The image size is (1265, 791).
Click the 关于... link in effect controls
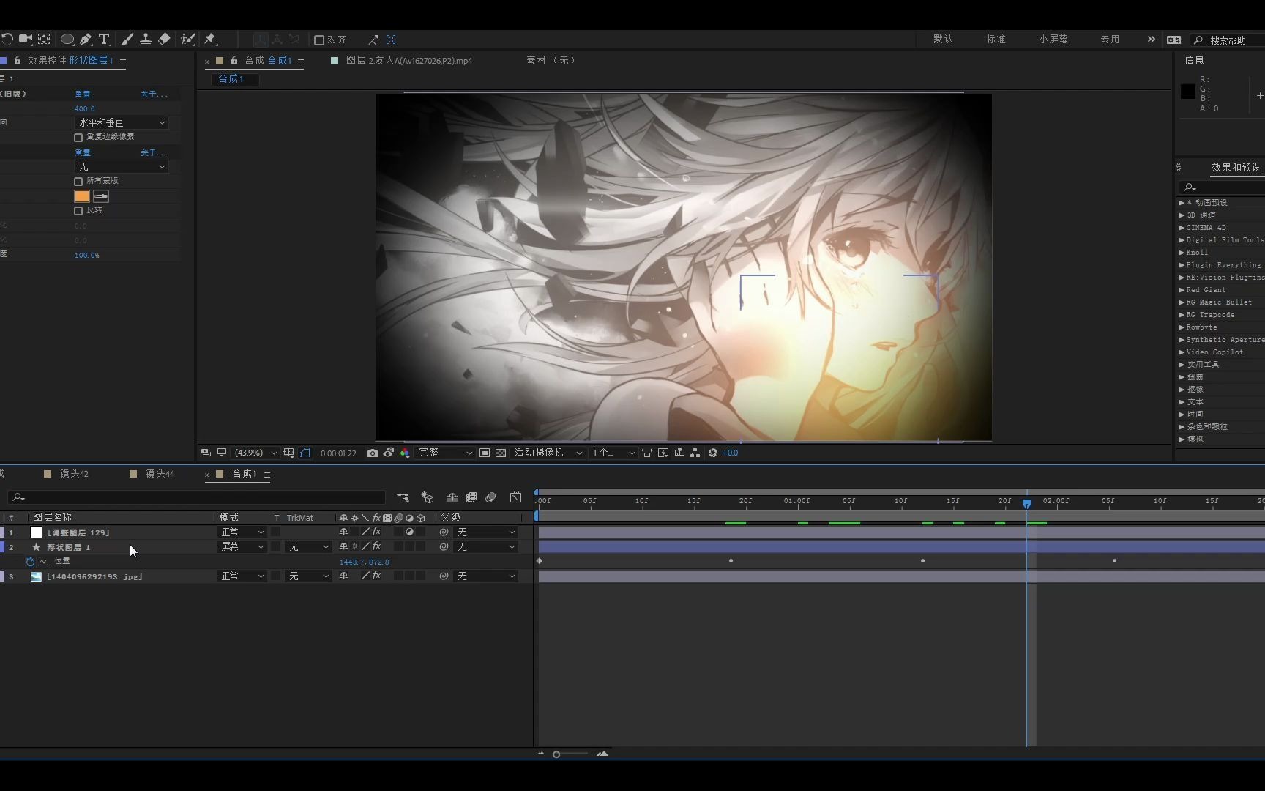153,94
